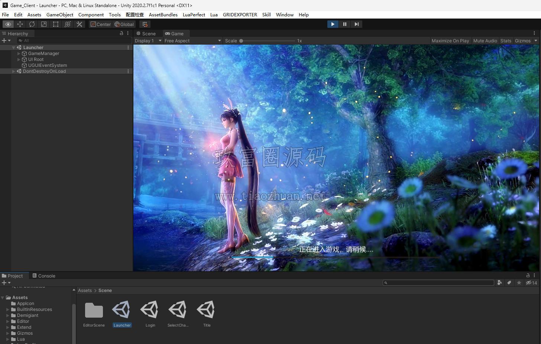Go to Assets in breadcrumb path
Screen dimensions: 541x344
(85, 291)
